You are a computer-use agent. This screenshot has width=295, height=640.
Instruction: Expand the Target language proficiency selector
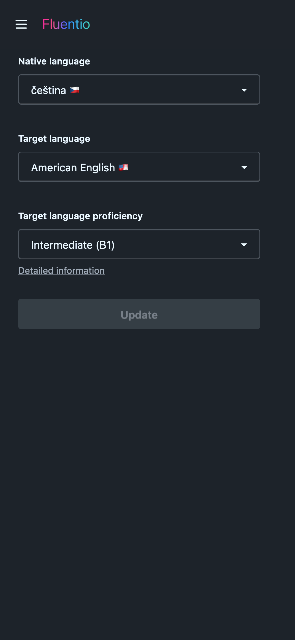(139, 244)
